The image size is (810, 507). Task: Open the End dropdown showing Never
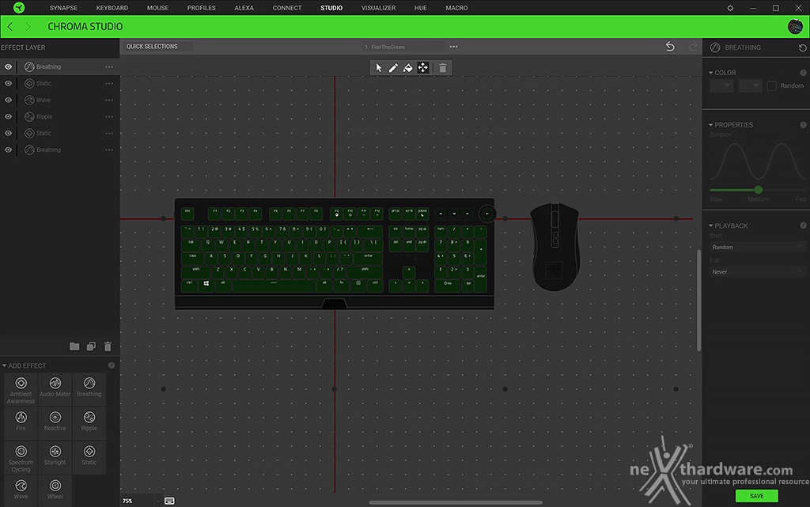(757, 272)
